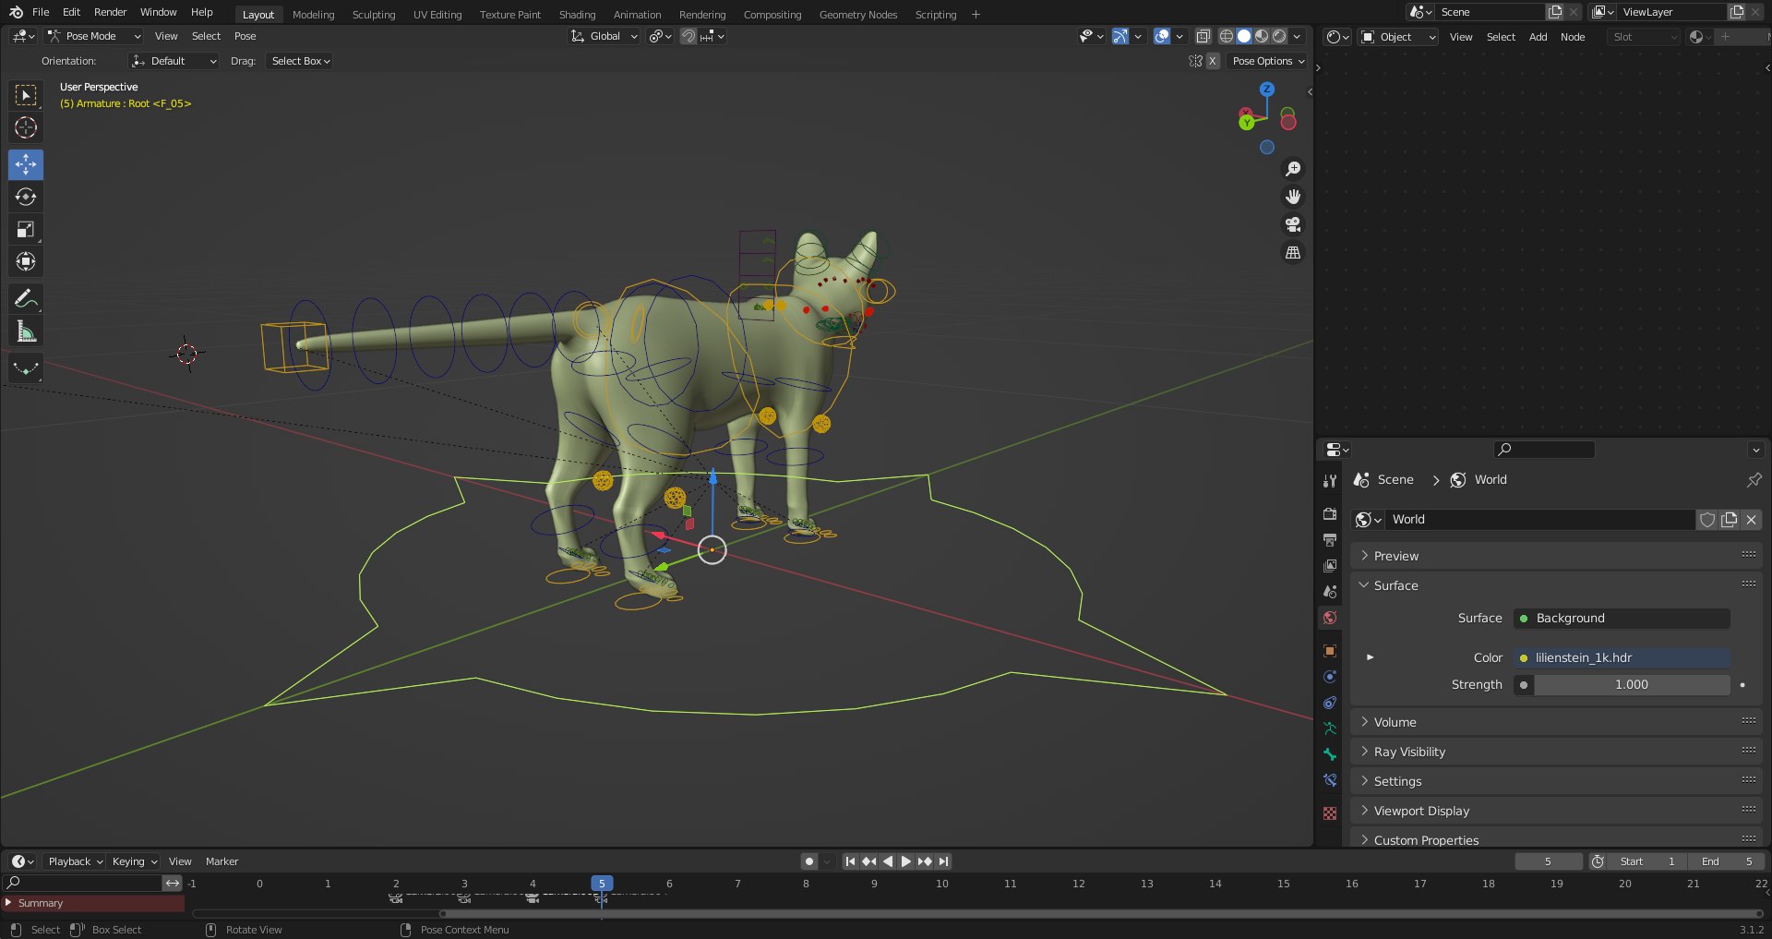Open the Drag Select Box dropdown
The width and height of the screenshot is (1772, 939).
pos(300,61)
